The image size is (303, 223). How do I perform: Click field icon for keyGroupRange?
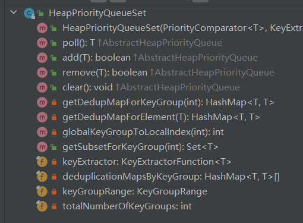42,191
